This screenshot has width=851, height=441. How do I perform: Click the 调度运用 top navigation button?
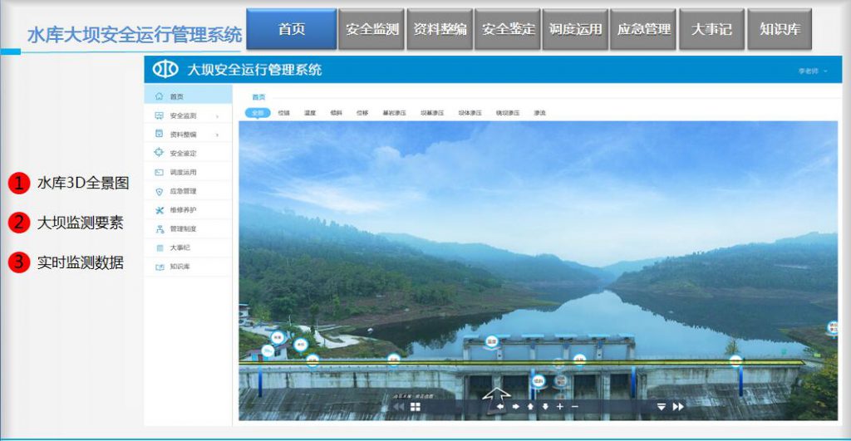point(575,29)
